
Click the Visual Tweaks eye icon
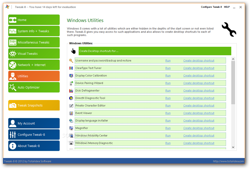pos(12,53)
